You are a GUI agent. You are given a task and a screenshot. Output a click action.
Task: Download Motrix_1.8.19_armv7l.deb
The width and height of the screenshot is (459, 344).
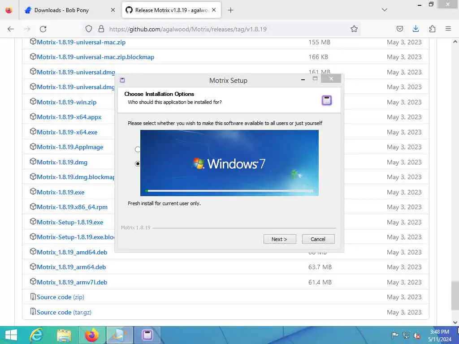[72, 282]
